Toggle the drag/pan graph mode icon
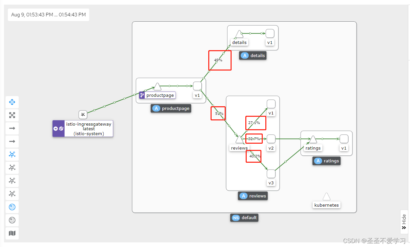 pos(12,102)
